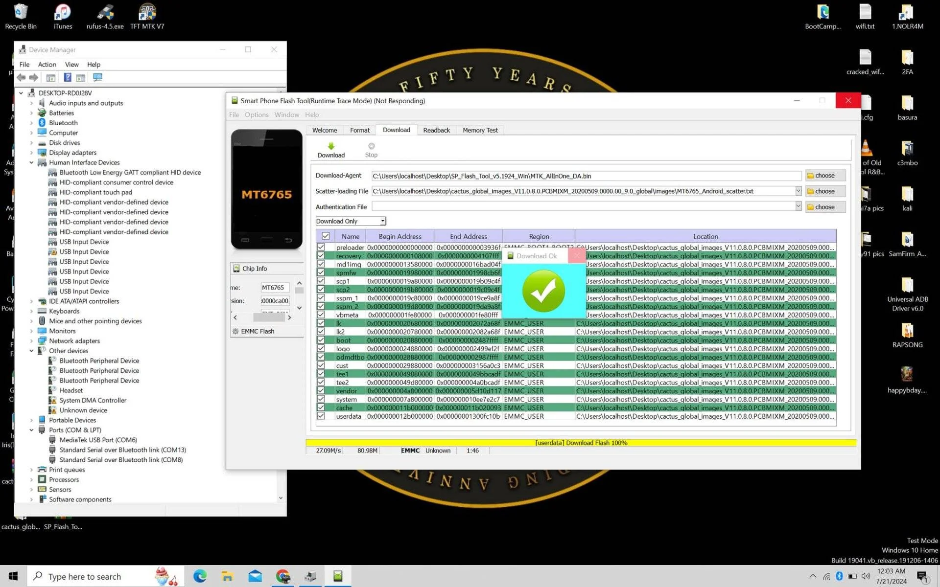Open Microsoft Edge from the taskbar
This screenshot has width=940, height=587.
200,576
